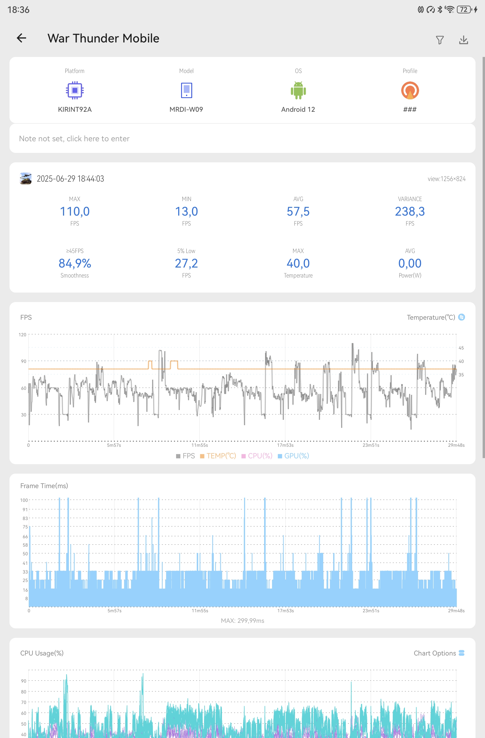Tap the MRDI-W09 tablet model icon
This screenshot has height=738, width=485.
tap(186, 90)
